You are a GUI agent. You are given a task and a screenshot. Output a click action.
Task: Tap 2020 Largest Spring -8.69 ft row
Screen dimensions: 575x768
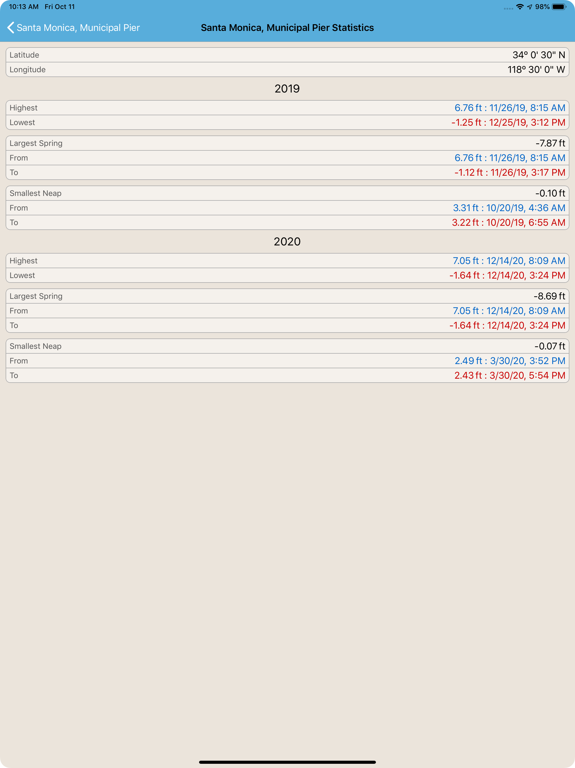pos(287,296)
